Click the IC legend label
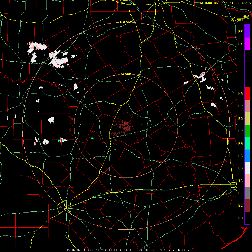252x252 pixels. 240,181
